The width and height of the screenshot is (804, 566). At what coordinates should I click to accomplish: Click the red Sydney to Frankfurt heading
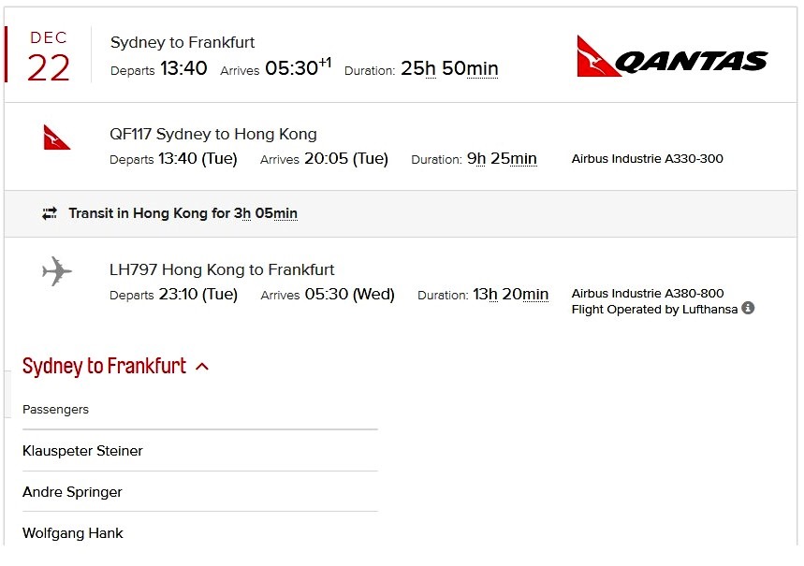pos(104,366)
